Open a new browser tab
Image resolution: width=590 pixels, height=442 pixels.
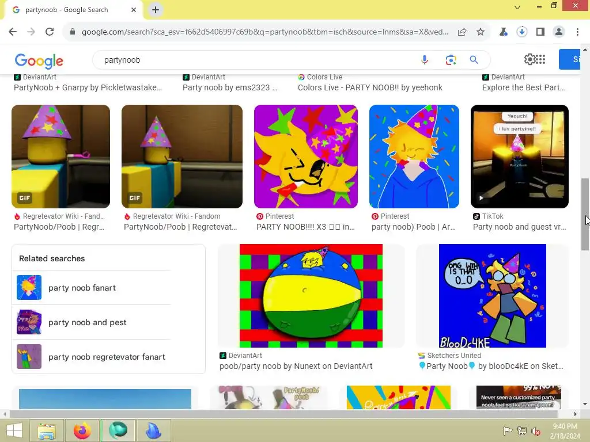(156, 10)
